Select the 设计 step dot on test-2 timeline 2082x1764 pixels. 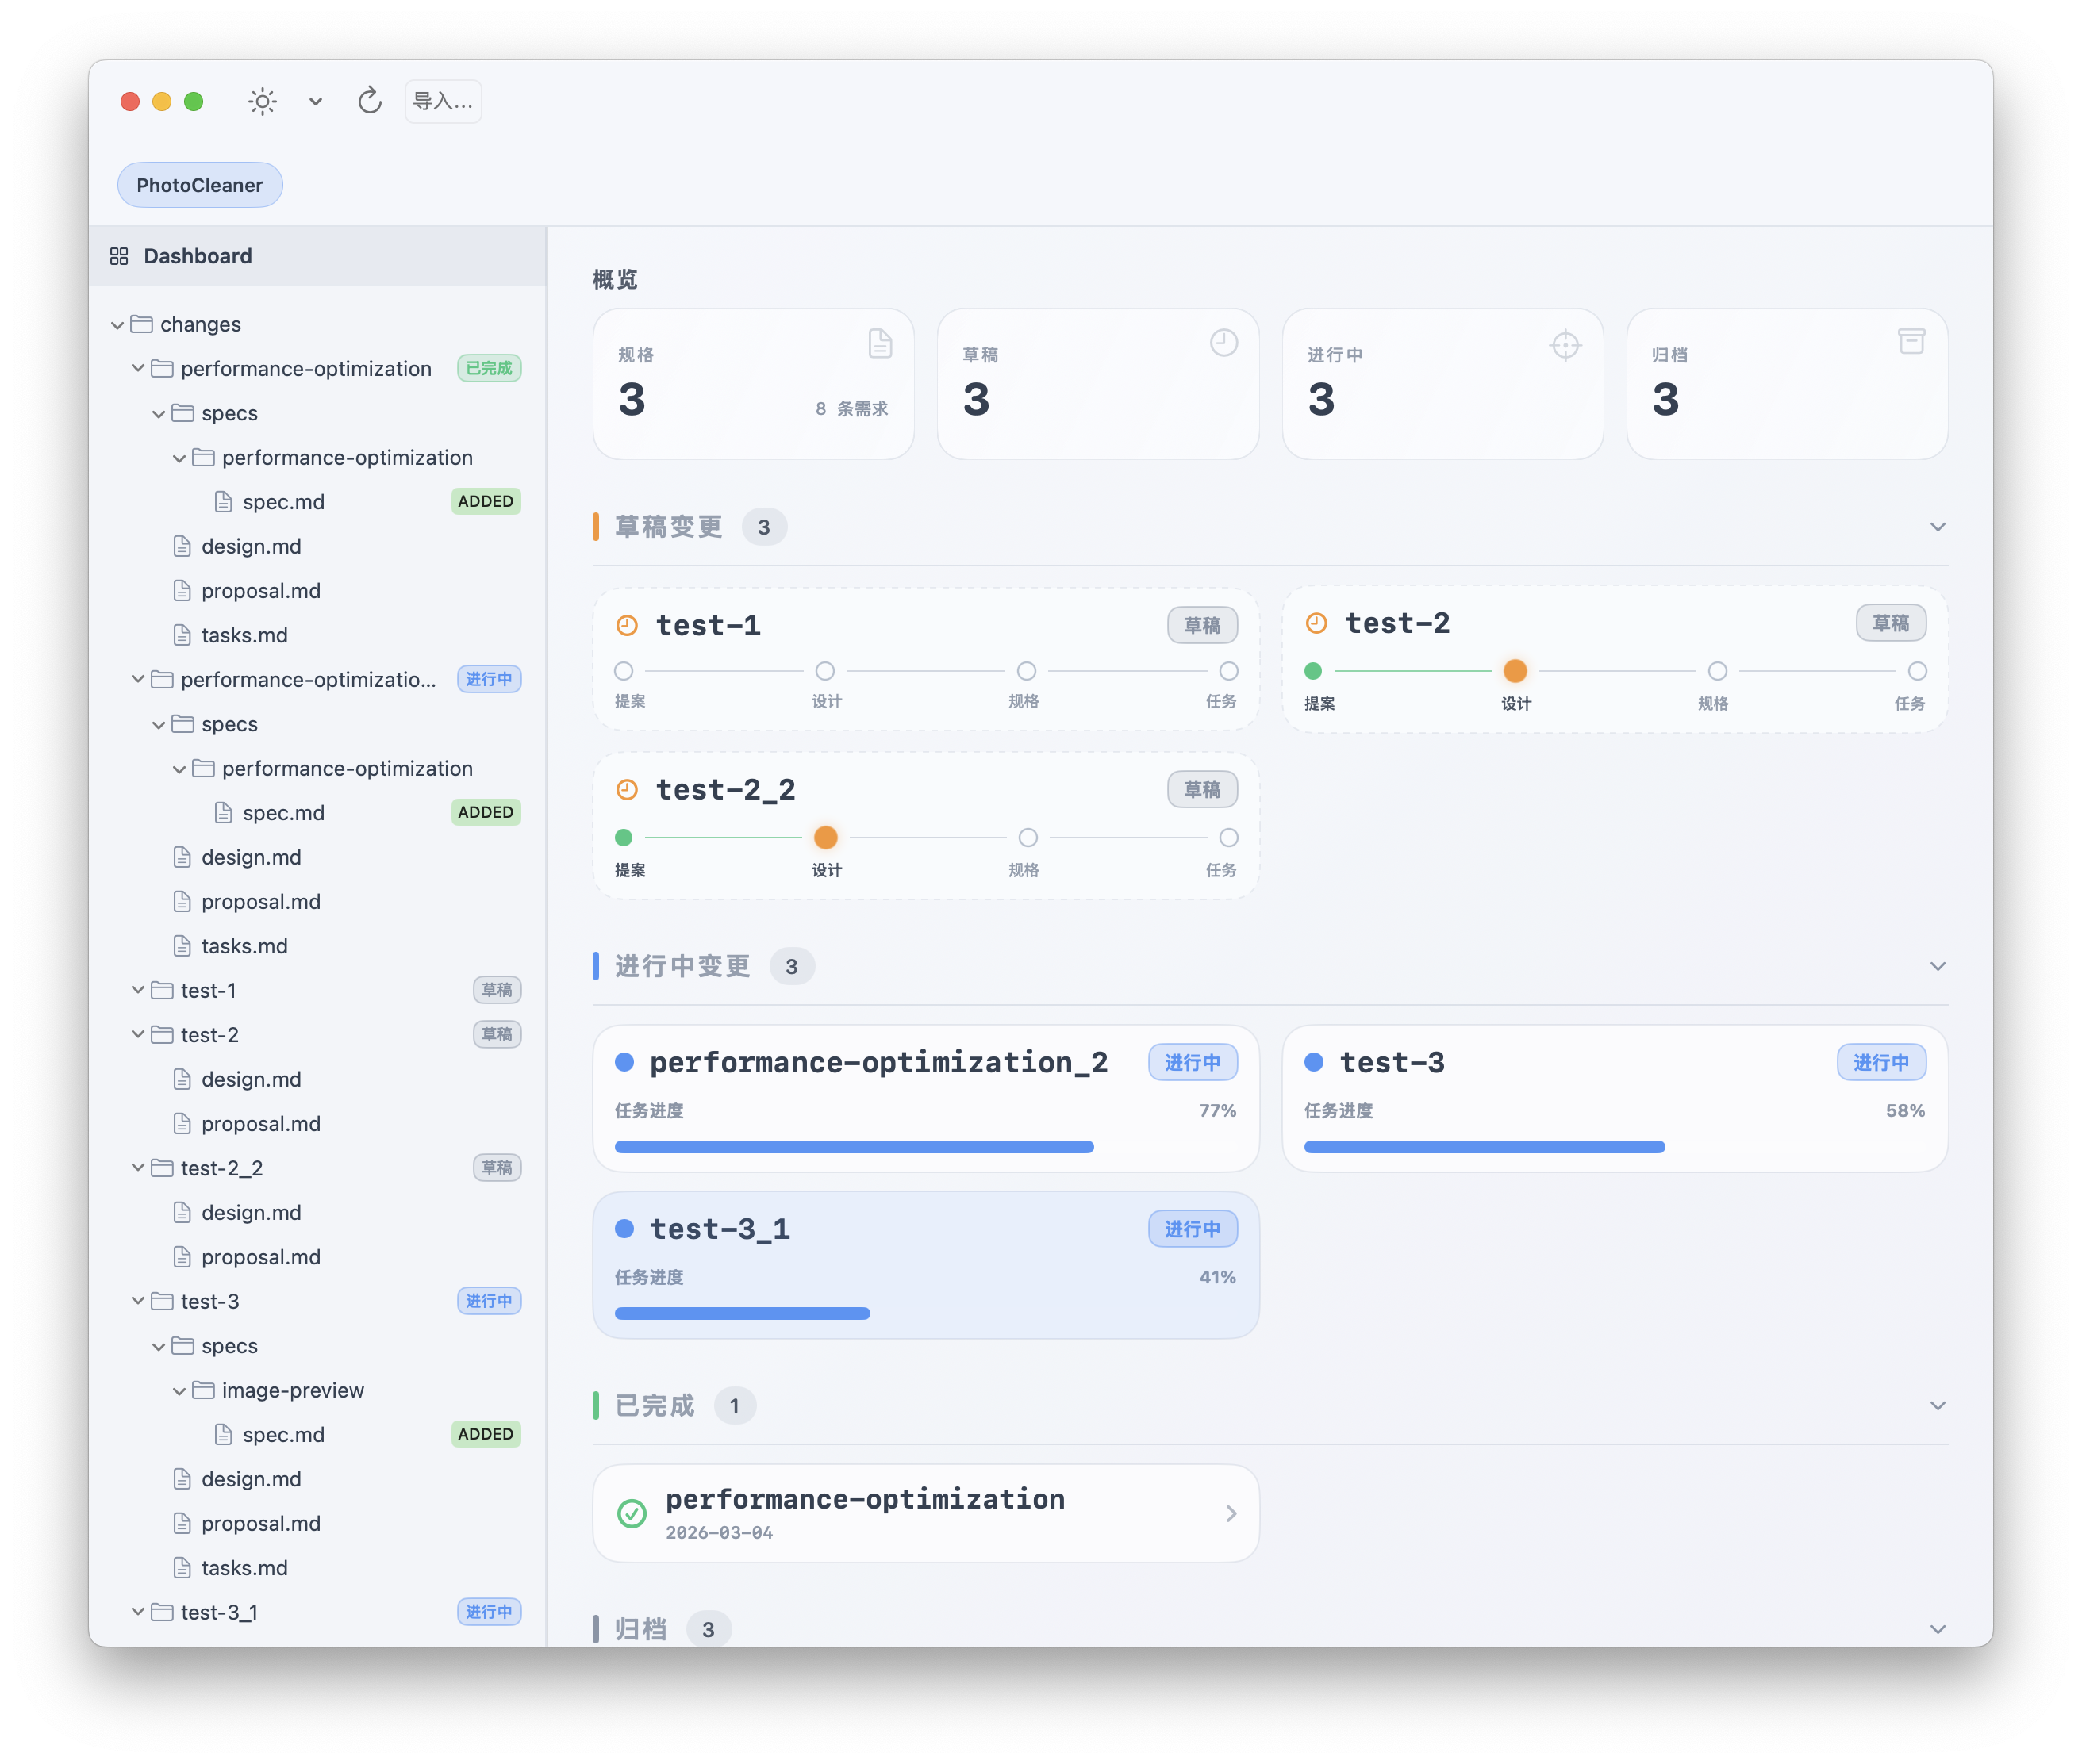pos(1515,671)
